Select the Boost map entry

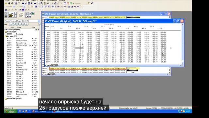pos(20,65)
